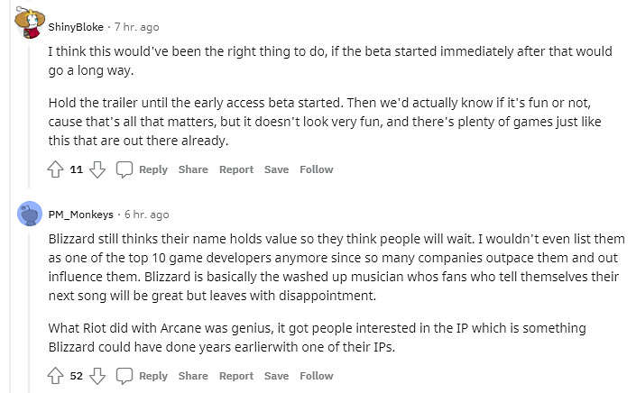The height and width of the screenshot is (393, 636).
Task: Reply to ShinyBloke's comment
Action: 153,169
